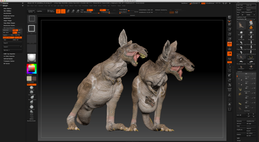Viewport: 259px width, 142px height.
Task: Click the L.Sym local symmetry icon
Action: [x=229, y=58]
